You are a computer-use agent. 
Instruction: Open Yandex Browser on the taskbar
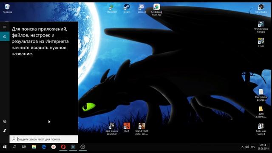tap(54, 147)
